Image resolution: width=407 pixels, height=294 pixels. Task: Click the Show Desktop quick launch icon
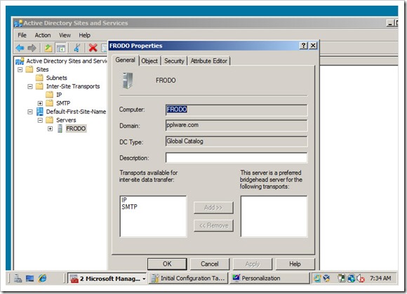[30, 279]
